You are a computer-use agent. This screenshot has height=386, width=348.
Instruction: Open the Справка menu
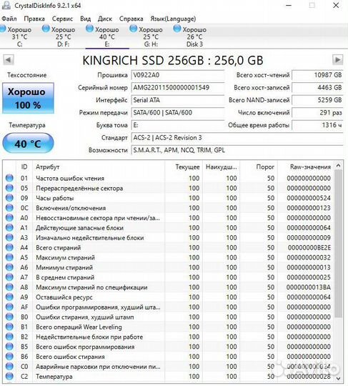[131, 19]
